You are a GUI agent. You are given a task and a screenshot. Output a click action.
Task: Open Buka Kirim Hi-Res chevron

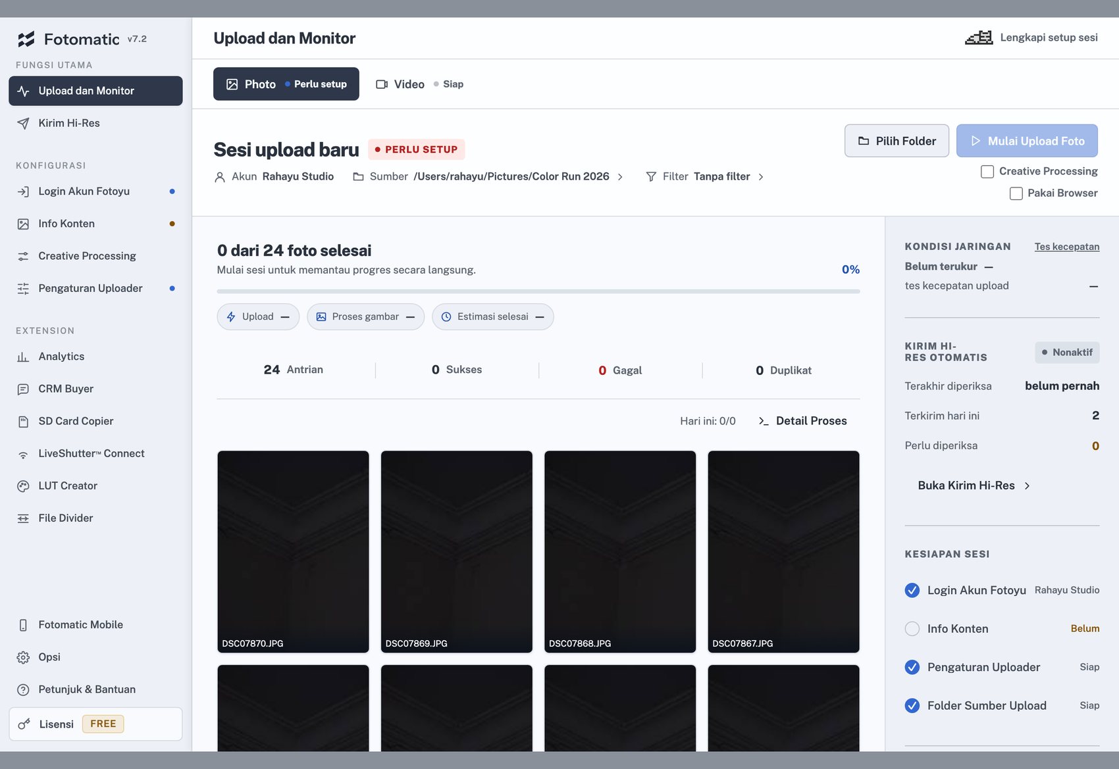click(x=1027, y=485)
